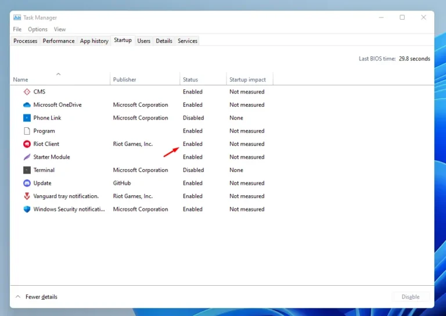Close the Task Manager window
This screenshot has height=316, width=446.
coord(423,17)
